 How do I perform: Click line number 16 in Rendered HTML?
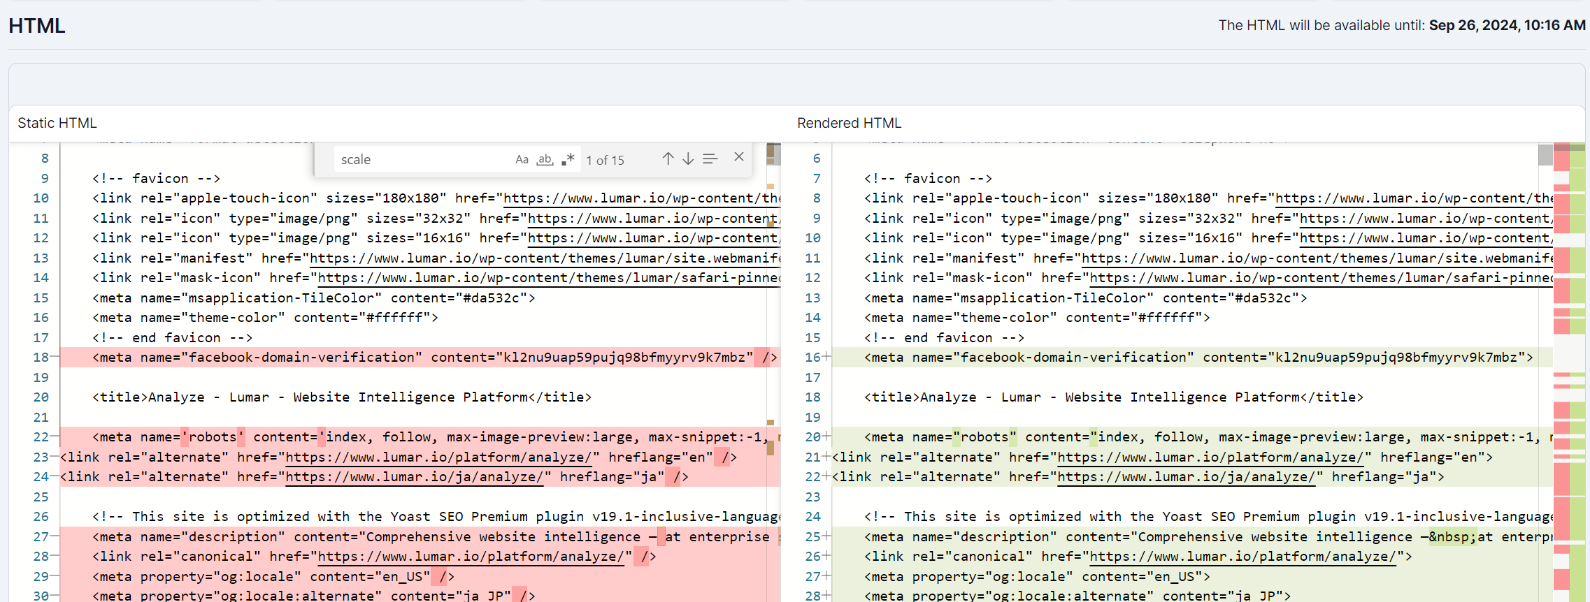[812, 358]
